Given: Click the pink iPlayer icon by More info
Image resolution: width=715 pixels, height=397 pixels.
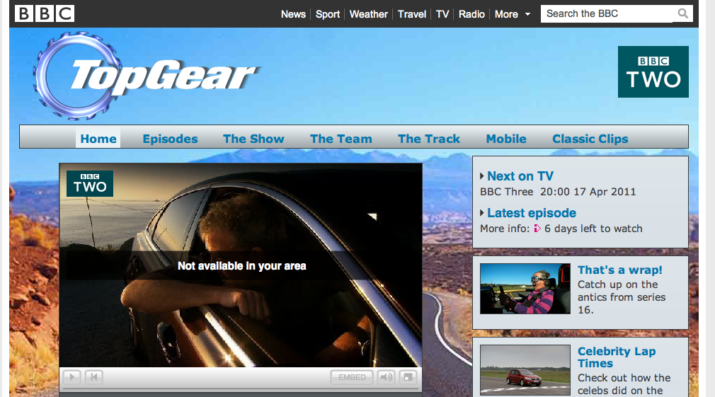Looking at the screenshot, I should click(x=537, y=229).
